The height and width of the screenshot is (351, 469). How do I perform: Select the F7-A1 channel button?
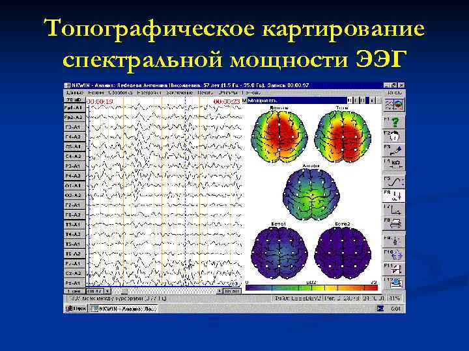pos(74,205)
